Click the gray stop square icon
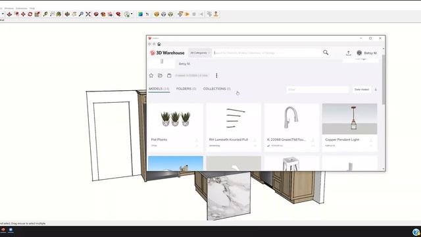Image resolution: width=421 pixels, height=237 pixels. tap(194, 14)
